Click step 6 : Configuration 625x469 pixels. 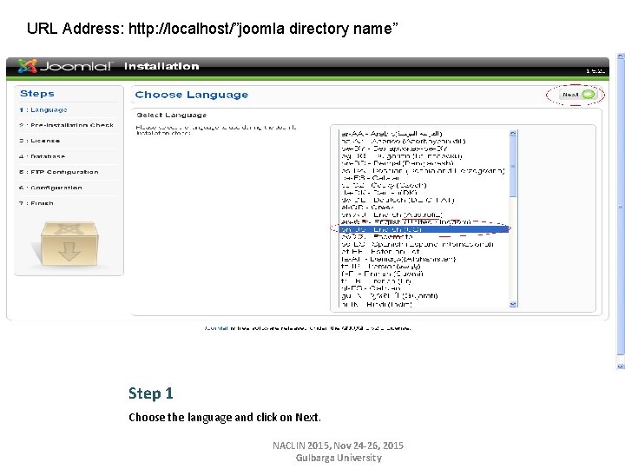50,188
